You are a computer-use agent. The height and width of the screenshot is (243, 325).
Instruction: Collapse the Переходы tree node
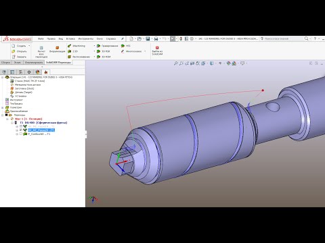tap(3, 115)
